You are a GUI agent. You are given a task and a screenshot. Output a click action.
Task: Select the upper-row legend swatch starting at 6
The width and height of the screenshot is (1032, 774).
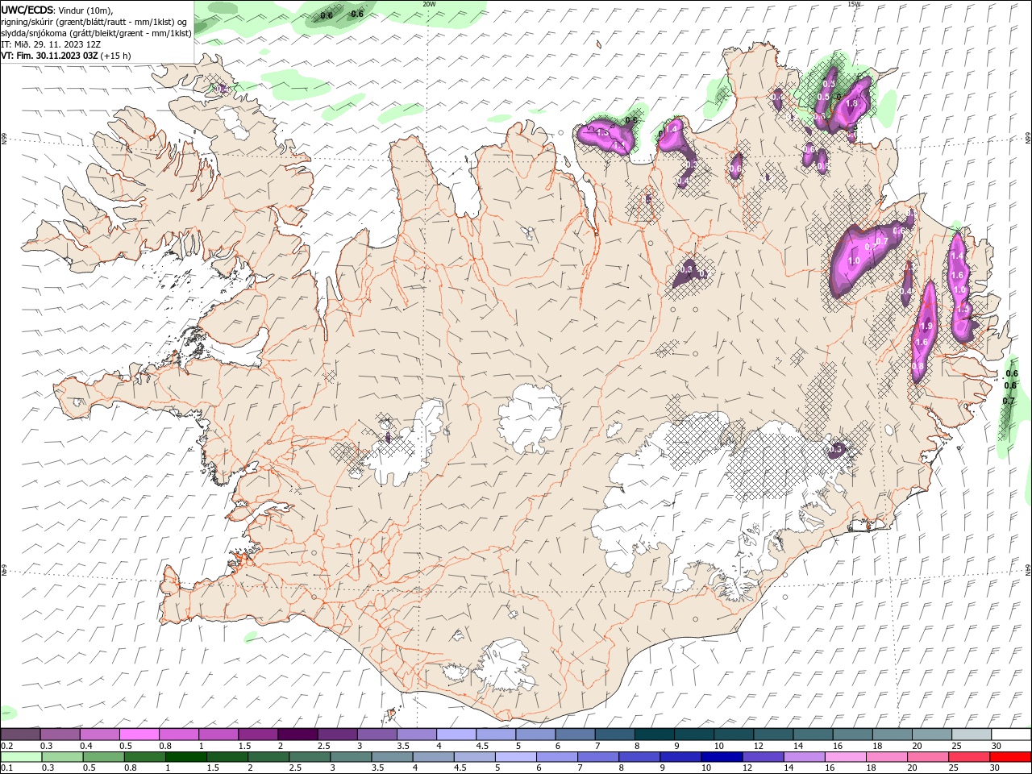click(x=574, y=734)
